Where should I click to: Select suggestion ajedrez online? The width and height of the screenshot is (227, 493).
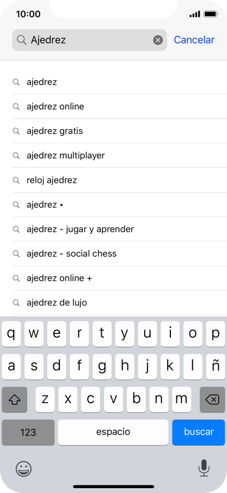[x=119, y=107]
